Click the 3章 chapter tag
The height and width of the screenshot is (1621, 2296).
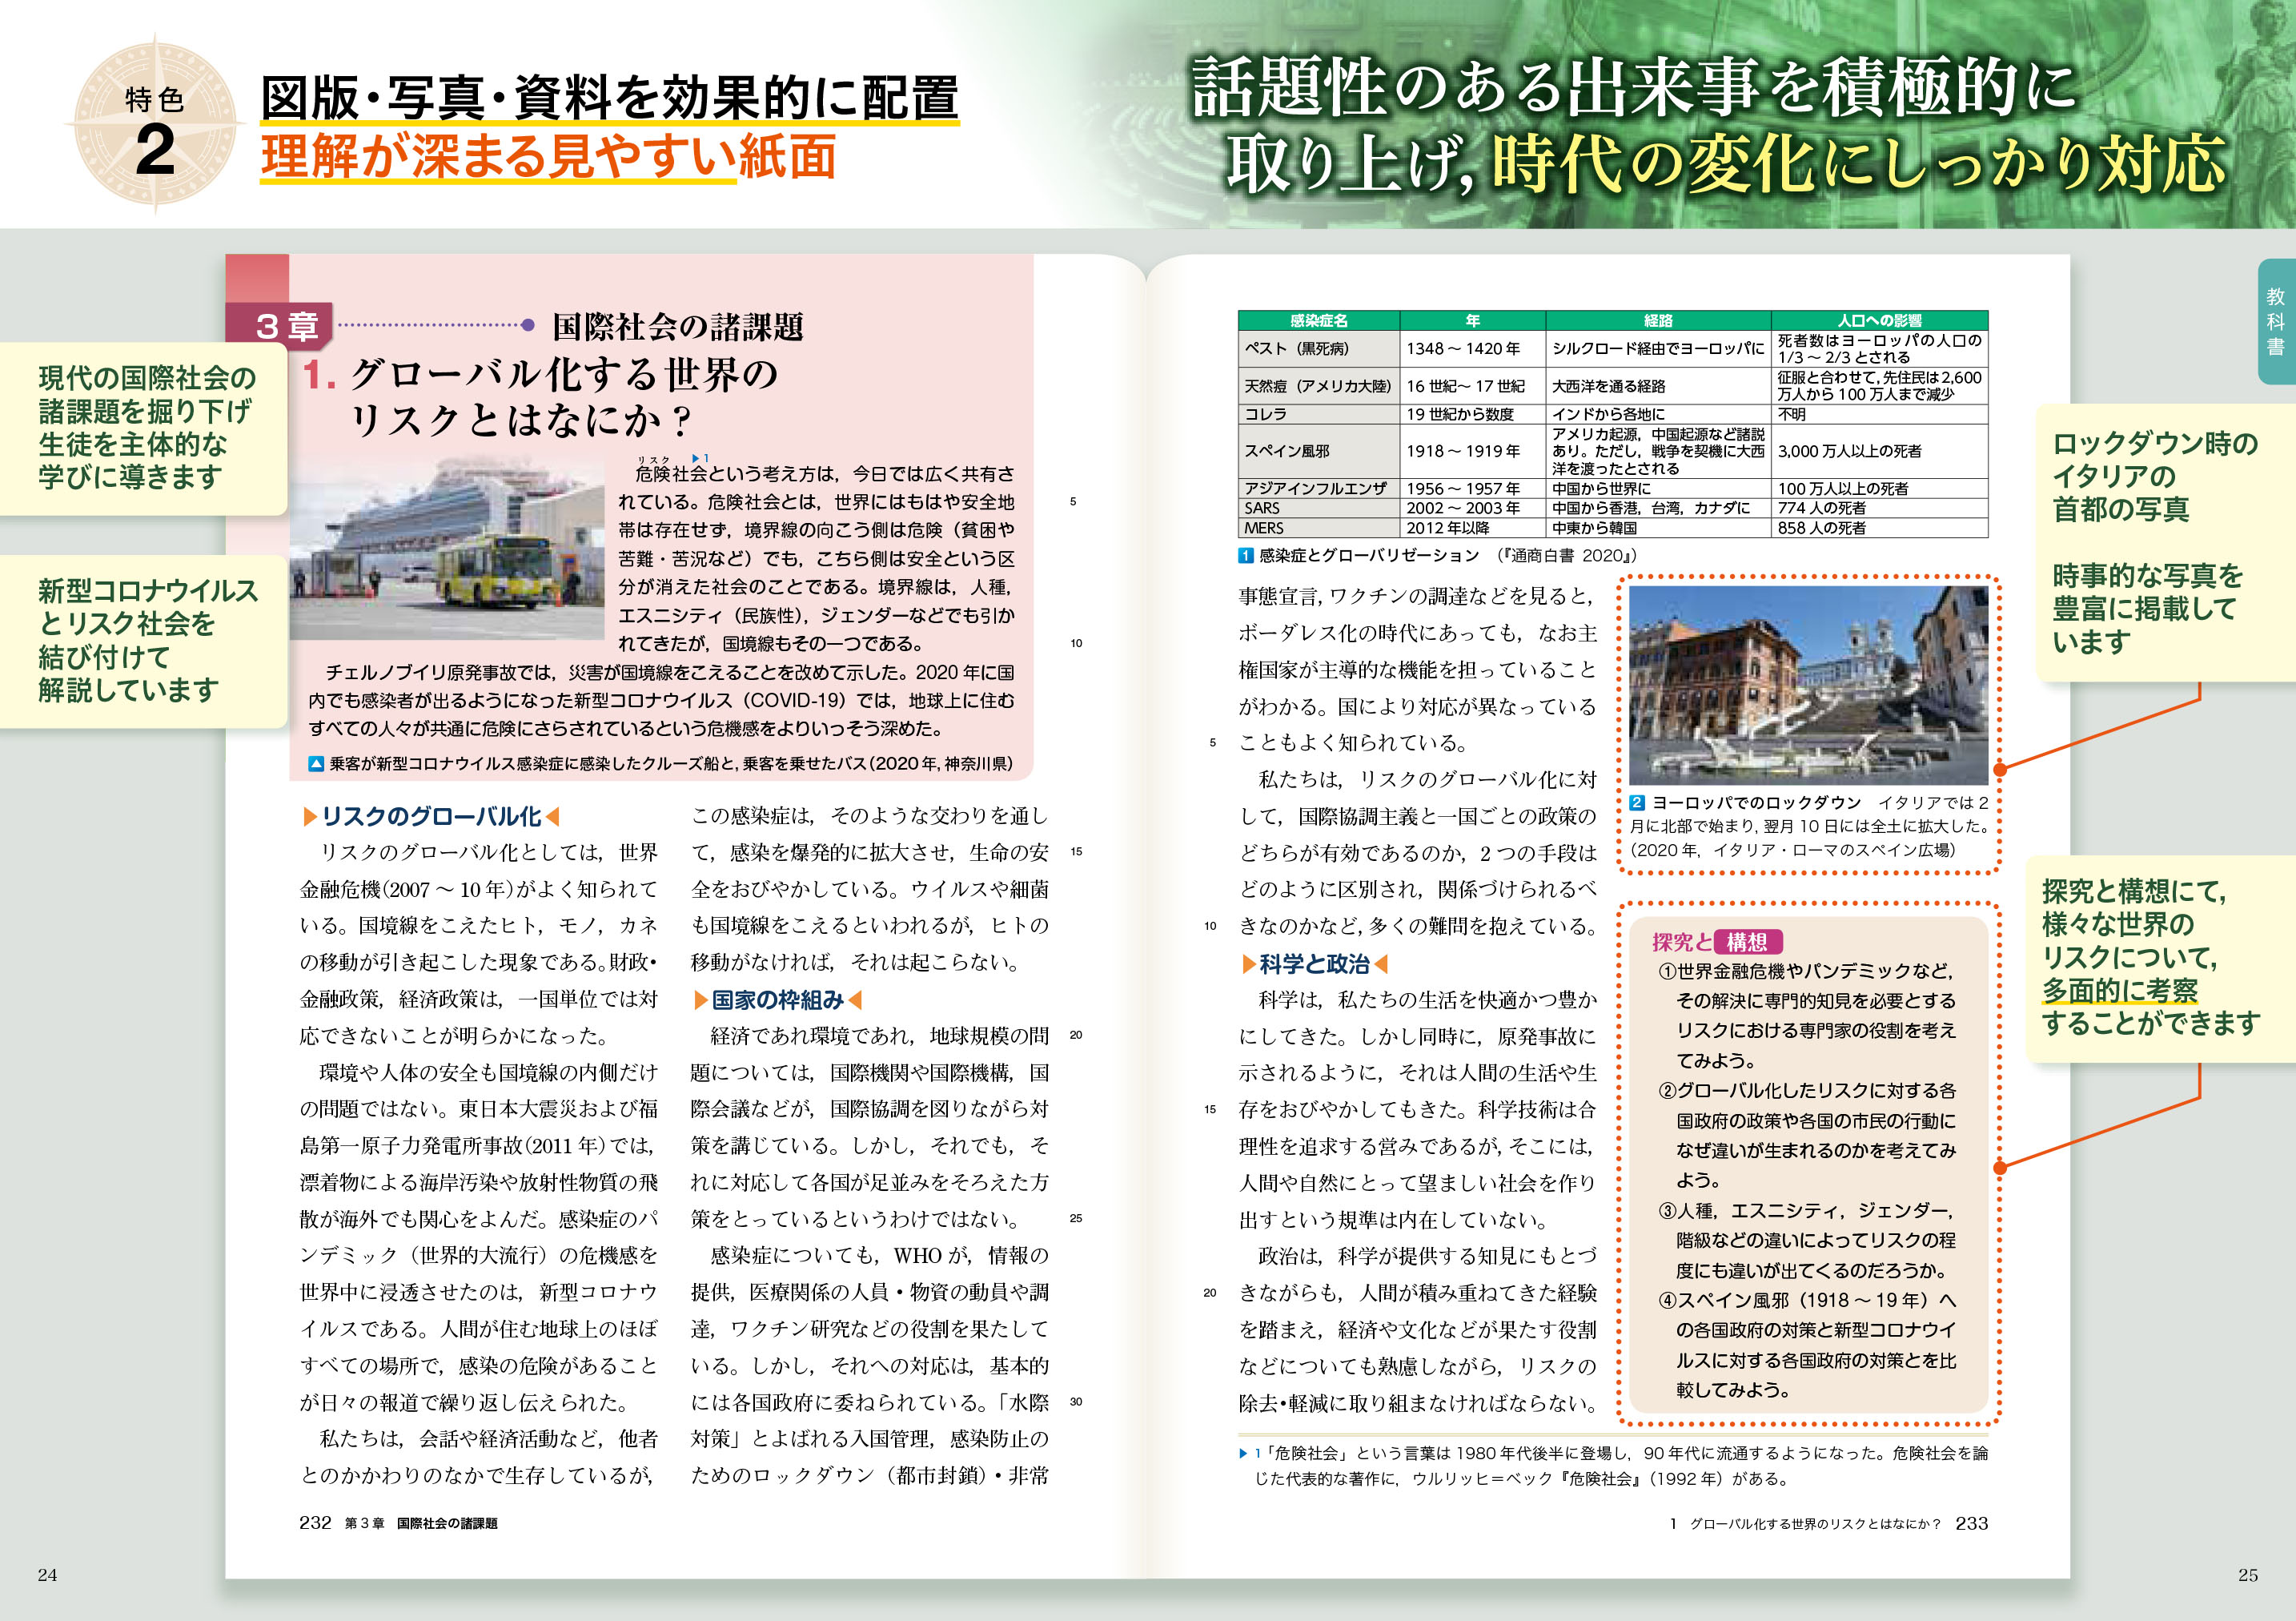click(279, 326)
